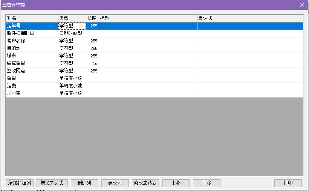Select the 客户名称 row
309x191 pixels.
154,41
